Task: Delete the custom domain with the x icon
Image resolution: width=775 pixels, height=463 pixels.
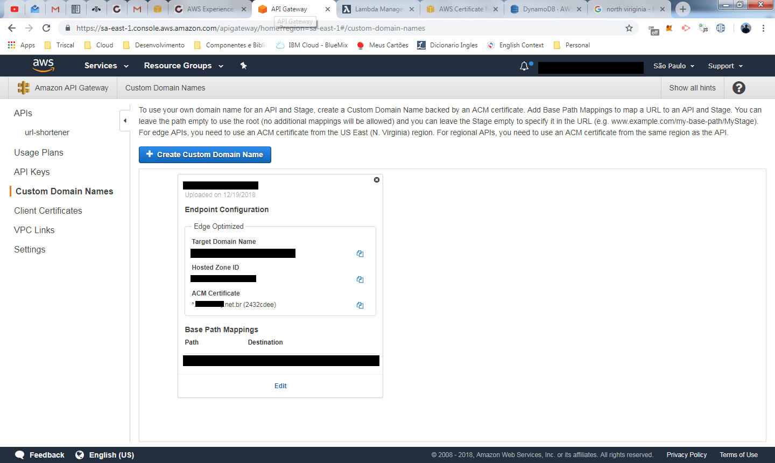Action: (377, 180)
